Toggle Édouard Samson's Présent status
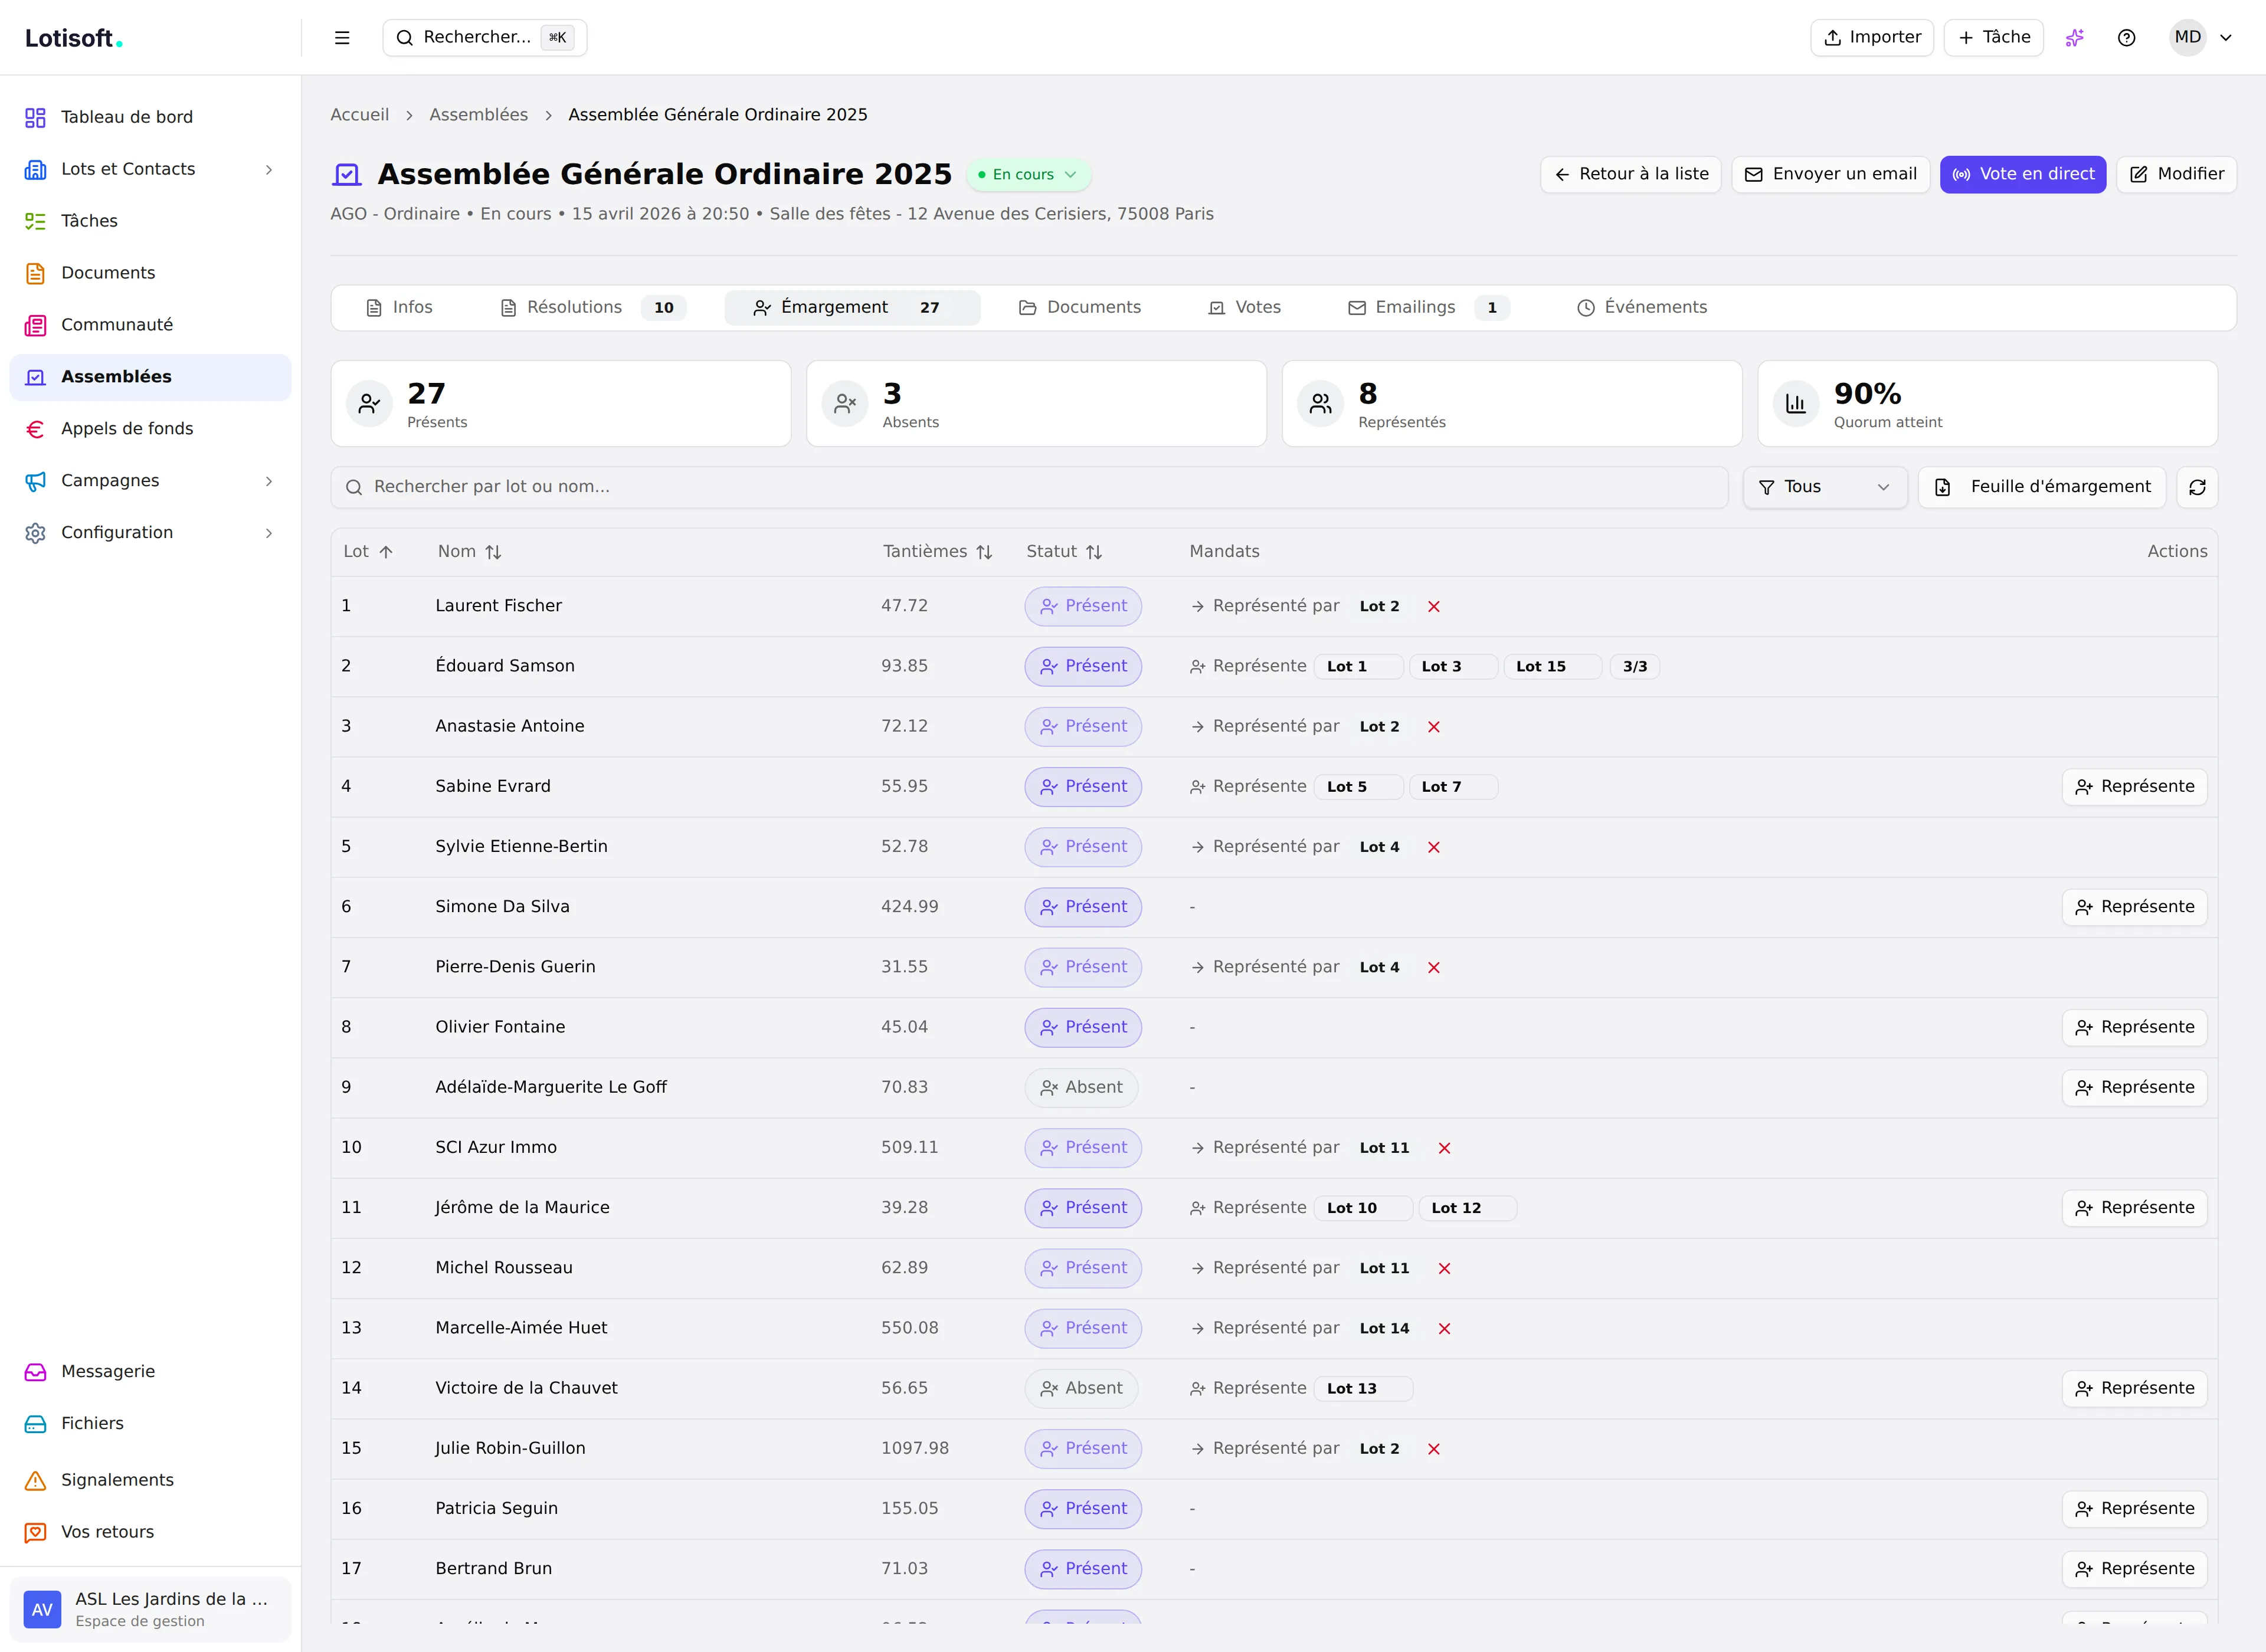 click(x=1083, y=667)
